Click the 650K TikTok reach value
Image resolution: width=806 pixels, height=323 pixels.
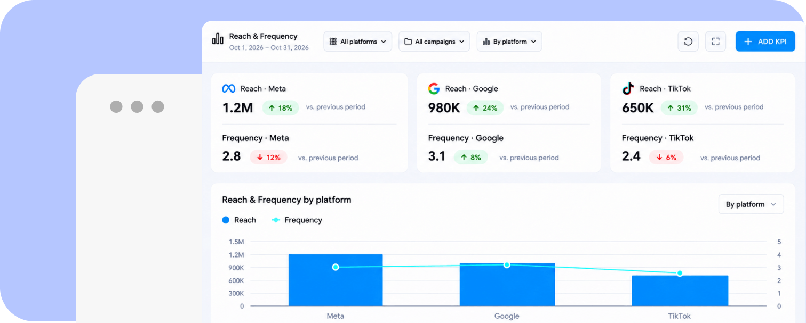point(638,108)
